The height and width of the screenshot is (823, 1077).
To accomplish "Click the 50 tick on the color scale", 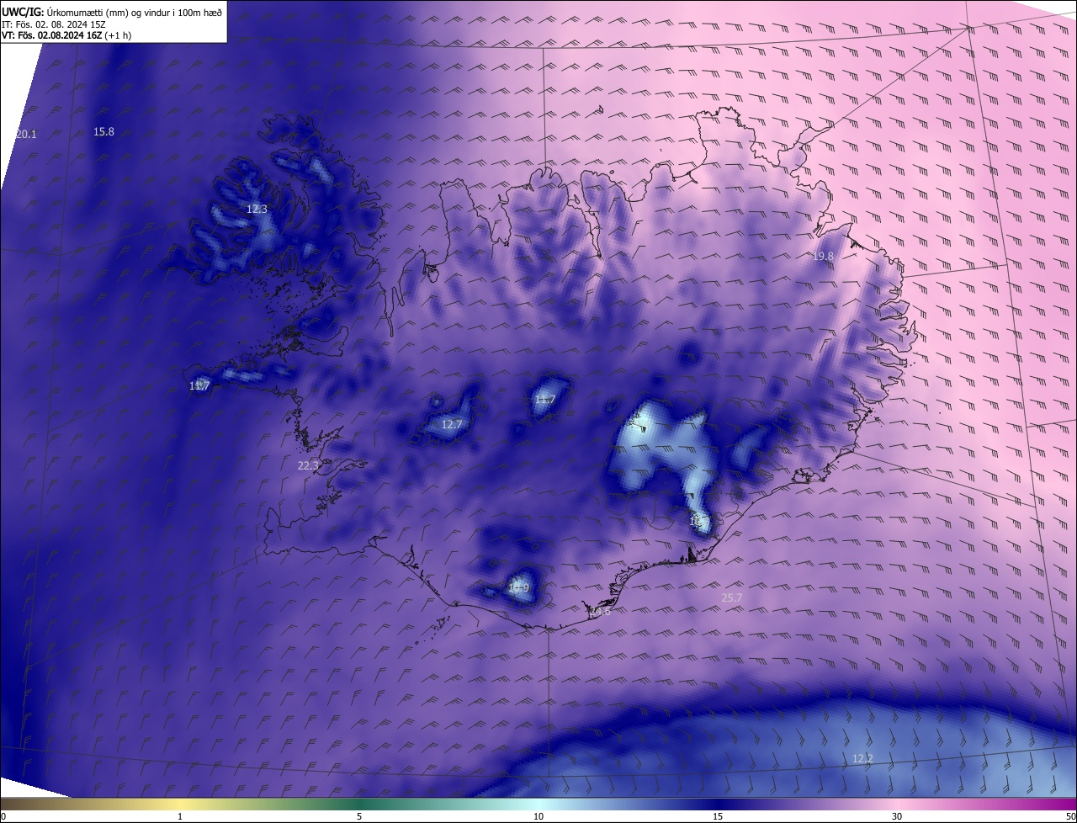I will coord(1071,817).
